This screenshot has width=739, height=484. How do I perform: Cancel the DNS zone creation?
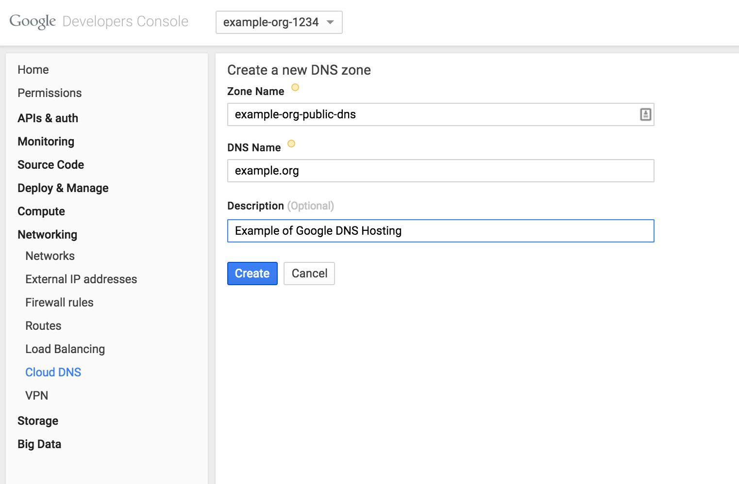click(x=309, y=273)
